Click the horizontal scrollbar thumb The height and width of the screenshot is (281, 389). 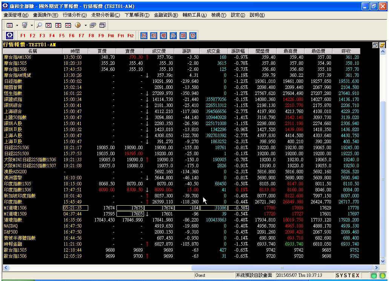pyautogui.click(x=282, y=267)
